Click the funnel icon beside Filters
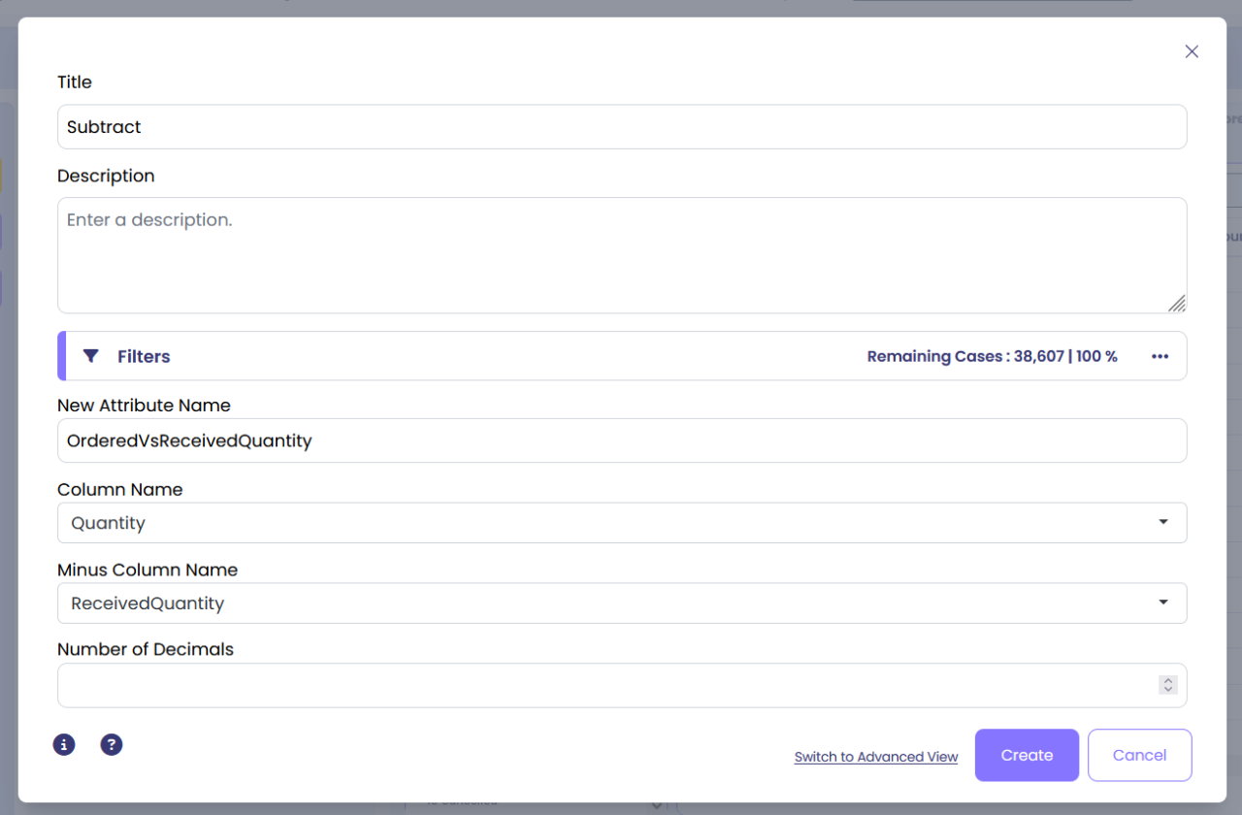This screenshot has width=1242, height=815. (90, 356)
